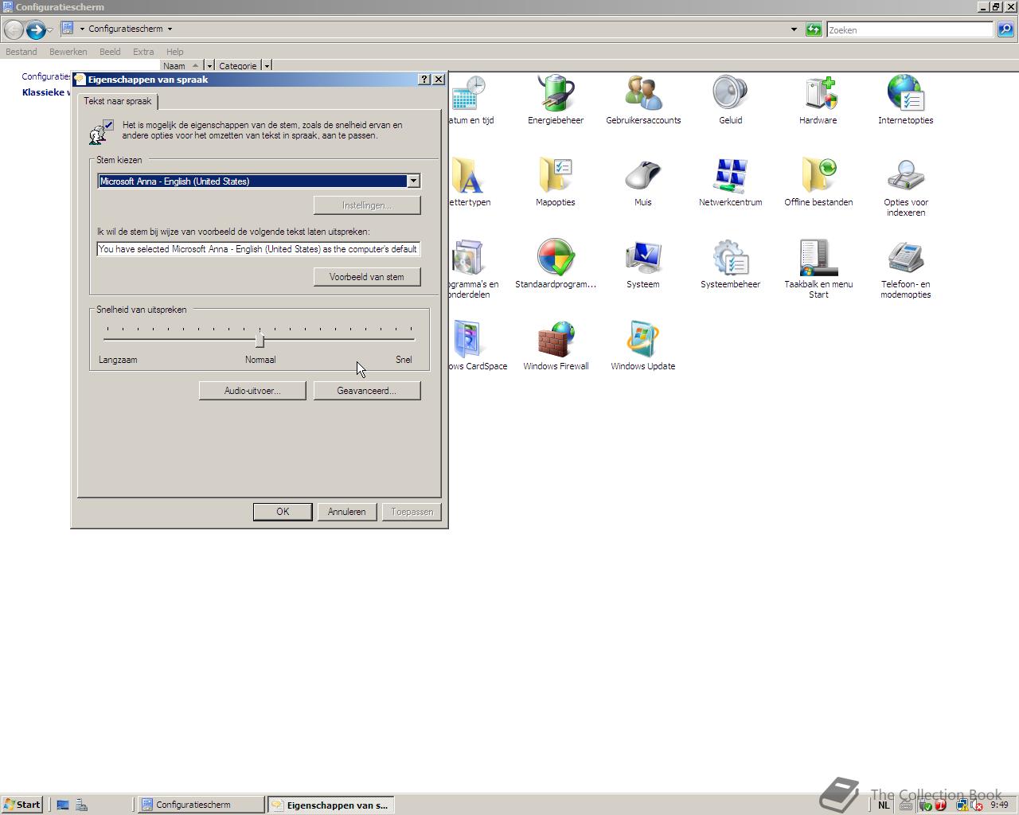Select the Tekst naar spraak tab

(118, 101)
